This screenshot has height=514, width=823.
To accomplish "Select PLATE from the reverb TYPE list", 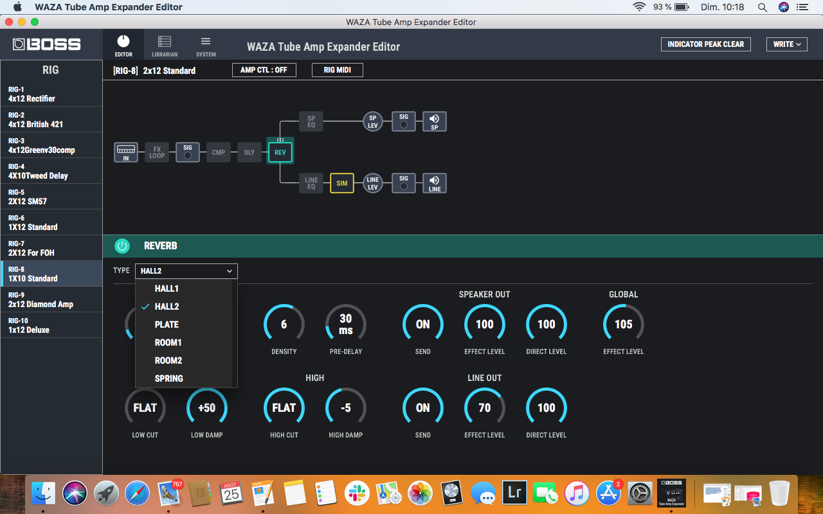I will point(167,324).
